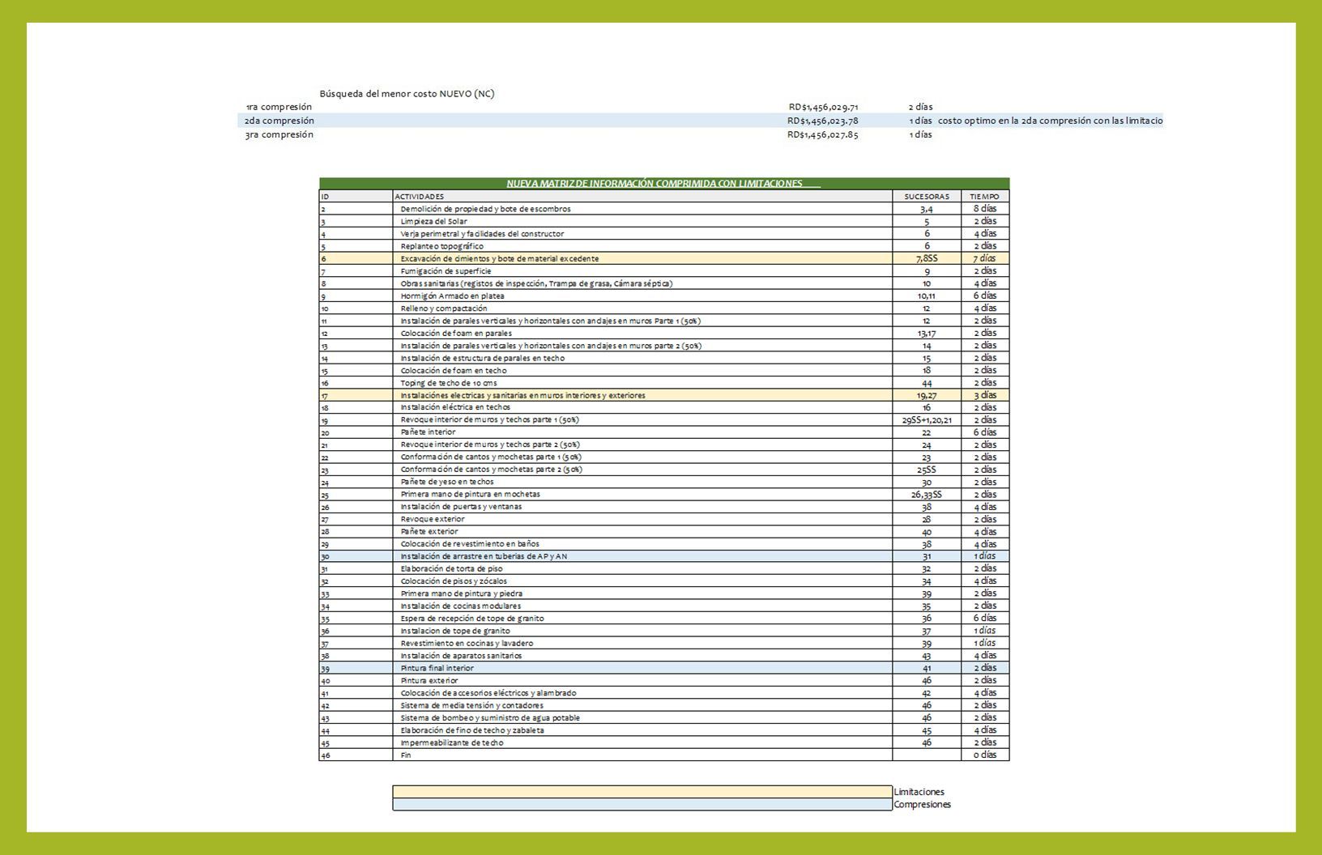Click the "7 días" tiempo cell

[x=984, y=259]
